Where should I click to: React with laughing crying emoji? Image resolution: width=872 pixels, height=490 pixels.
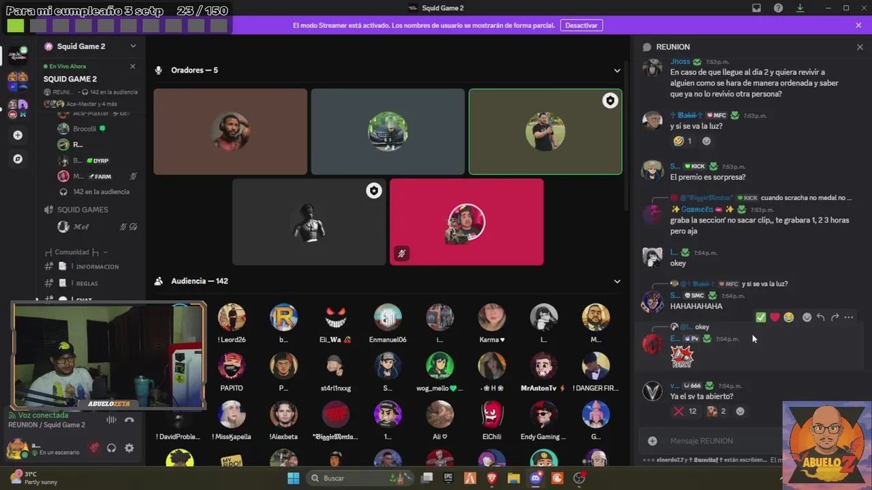pos(788,317)
